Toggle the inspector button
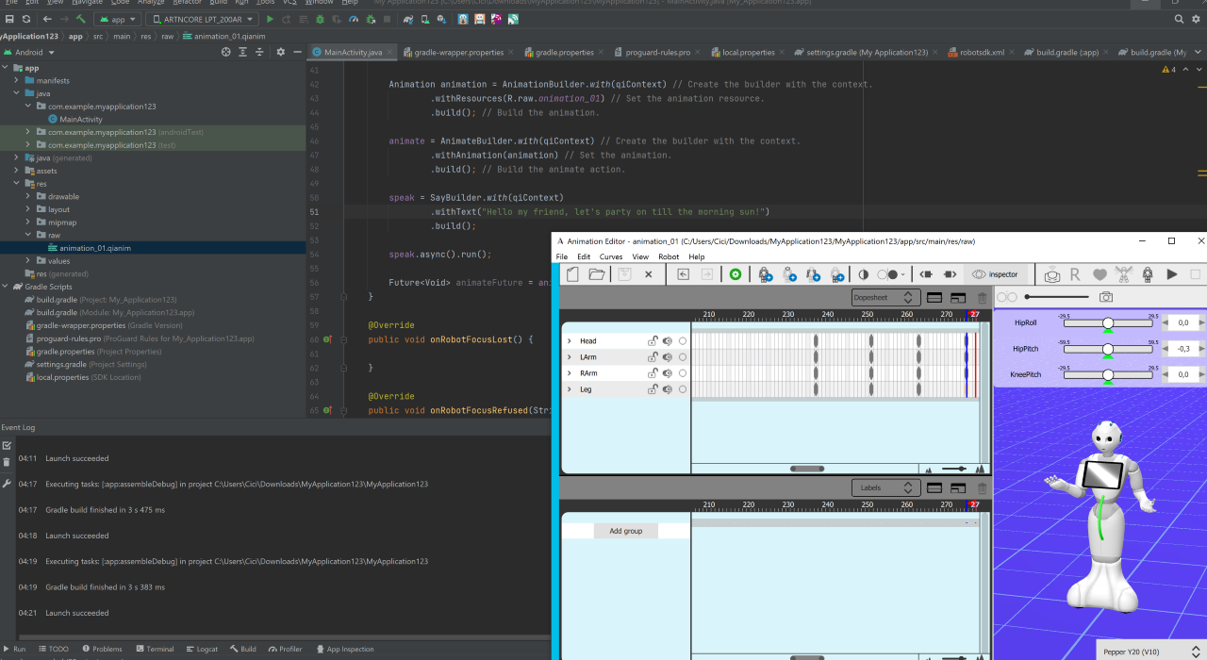1207x660 pixels. [x=996, y=274]
